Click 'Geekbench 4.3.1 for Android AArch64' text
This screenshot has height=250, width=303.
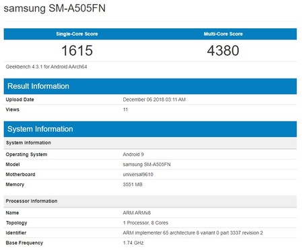coord(46,67)
